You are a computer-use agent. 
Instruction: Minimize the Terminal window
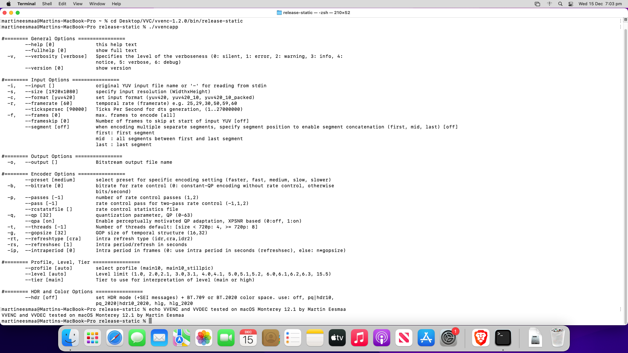coord(11,13)
